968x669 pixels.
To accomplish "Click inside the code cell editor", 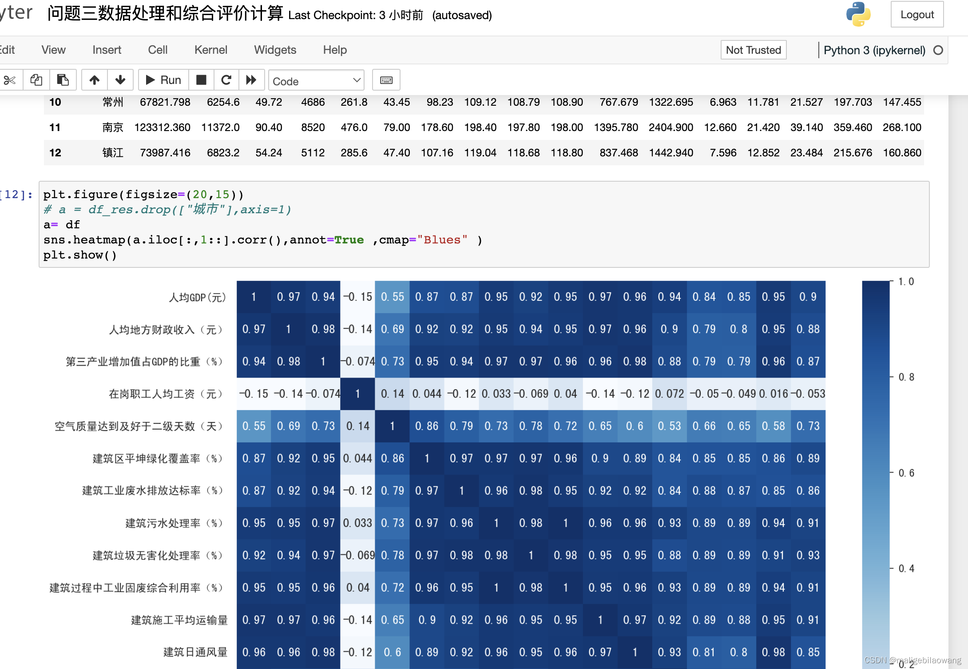I will (484, 224).
